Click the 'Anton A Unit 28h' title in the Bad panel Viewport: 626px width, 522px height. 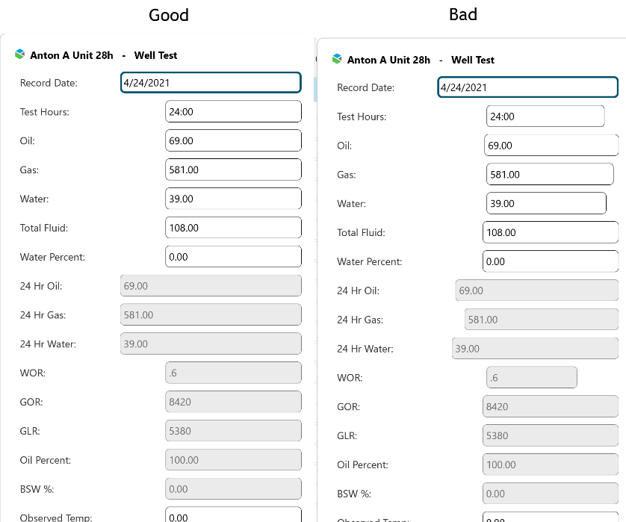point(389,60)
